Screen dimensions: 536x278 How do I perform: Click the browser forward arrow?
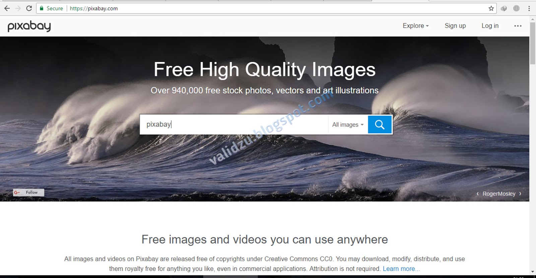(18, 8)
